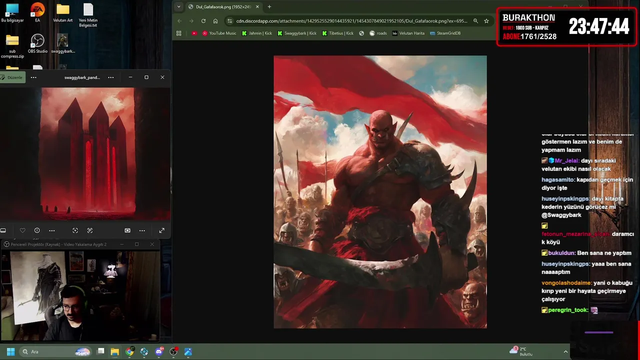The image size is (640, 360).
Task: Switch to Chrome on taskbar
Action: pos(129,352)
